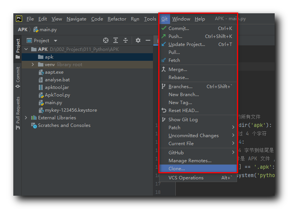
Task: Open the Window menu
Action: click(181, 19)
